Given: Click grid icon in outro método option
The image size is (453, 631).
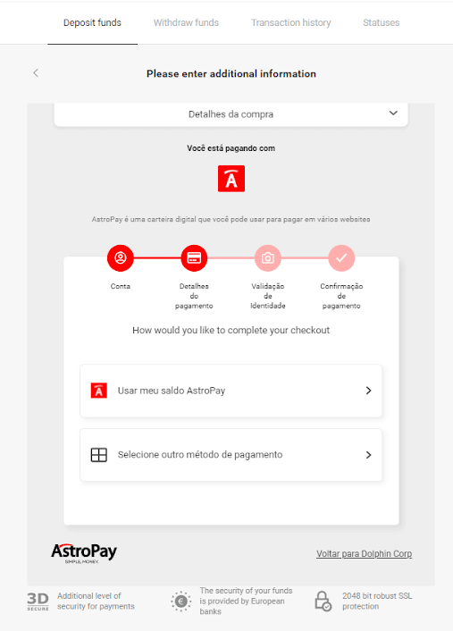Looking at the screenshot, I should coord(99,455).
